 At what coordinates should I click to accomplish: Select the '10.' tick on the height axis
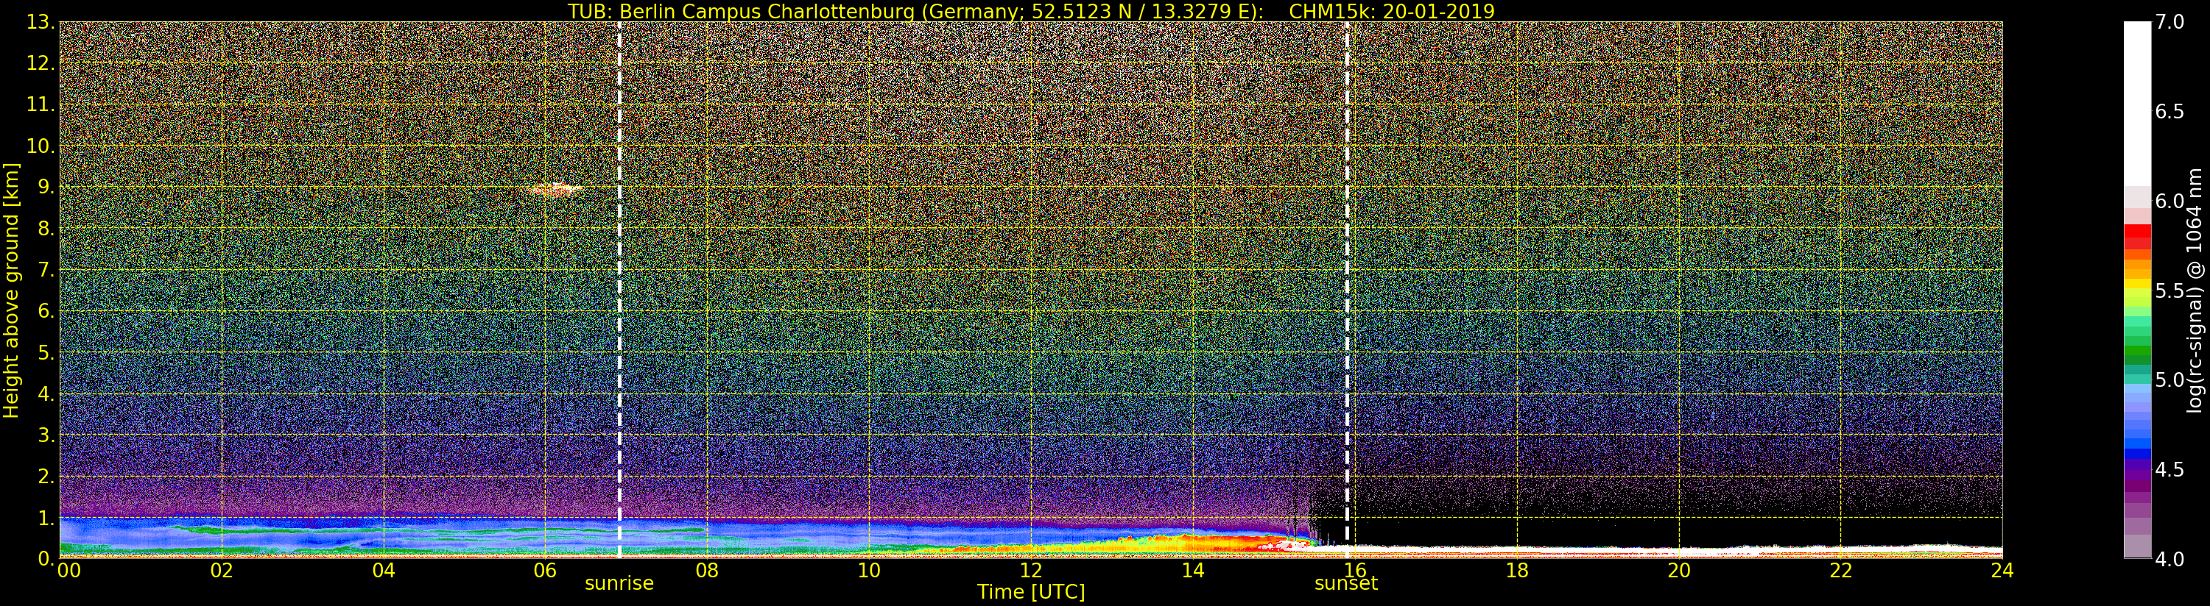41,146
